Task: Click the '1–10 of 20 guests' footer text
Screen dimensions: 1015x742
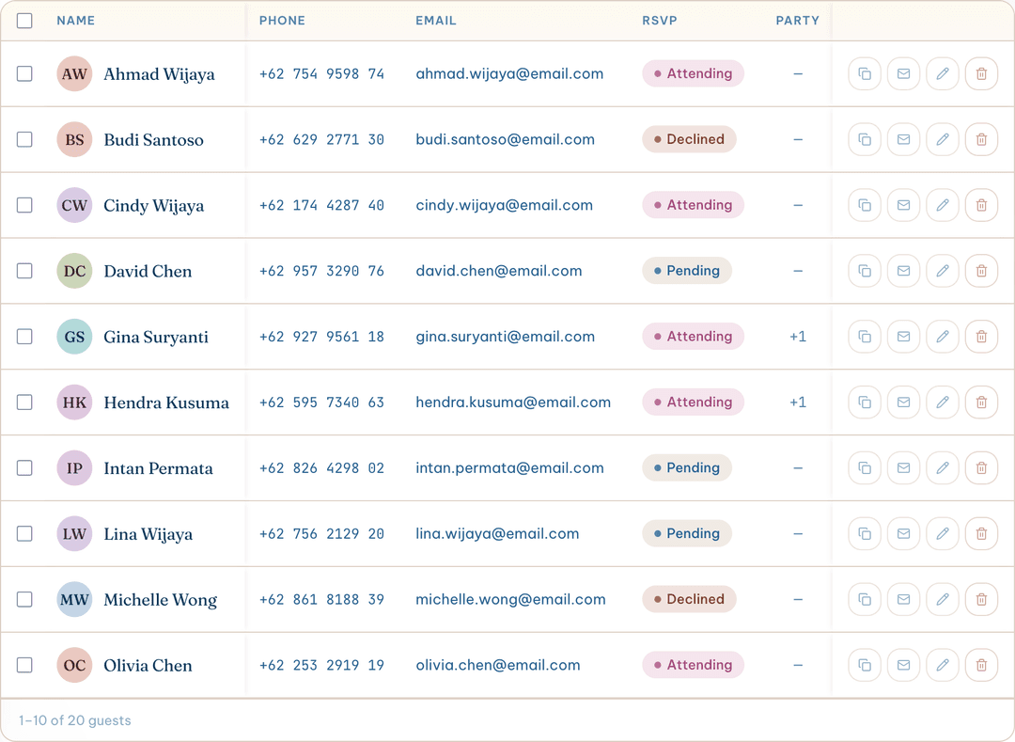Action: [x=74, y=720]
